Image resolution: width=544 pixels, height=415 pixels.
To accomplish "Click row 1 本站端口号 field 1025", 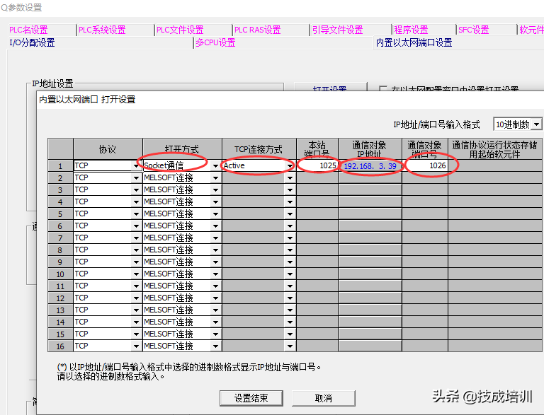I will [x=317, y=165].
